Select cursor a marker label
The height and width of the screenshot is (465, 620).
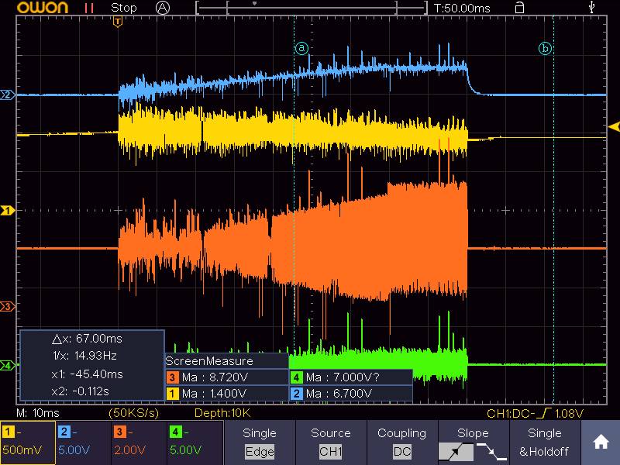[x=301, y=48]
